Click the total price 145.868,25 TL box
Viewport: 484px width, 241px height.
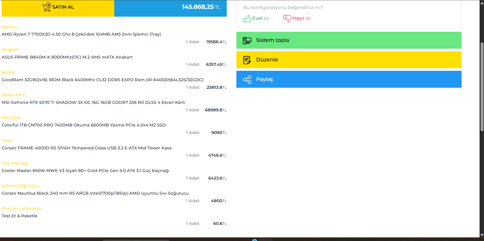170,8
